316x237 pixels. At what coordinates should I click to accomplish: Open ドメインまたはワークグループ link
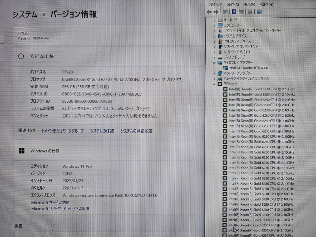pos(62,131)
